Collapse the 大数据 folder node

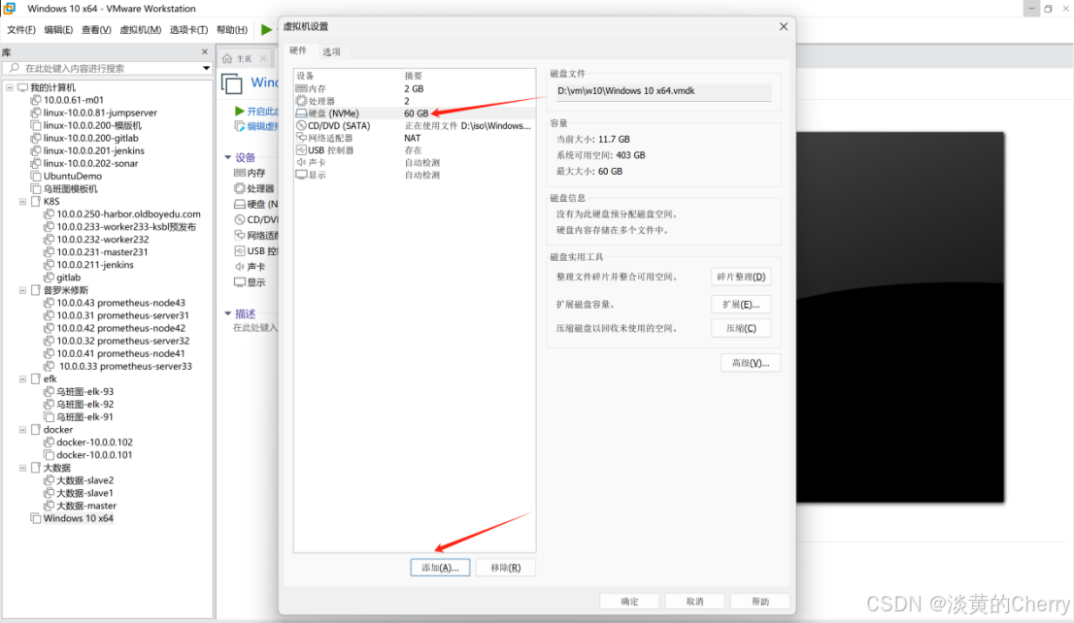22,468
